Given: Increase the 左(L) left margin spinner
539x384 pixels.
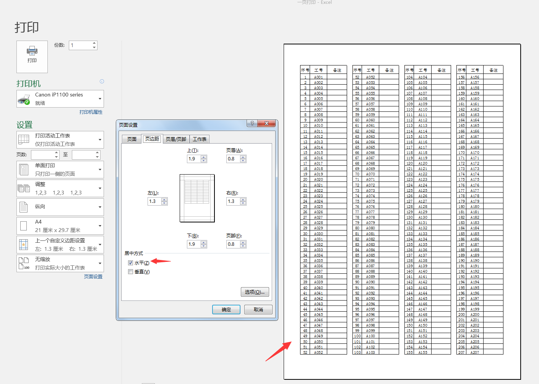Looking at the screenshot, I should [x=164, y=199].
